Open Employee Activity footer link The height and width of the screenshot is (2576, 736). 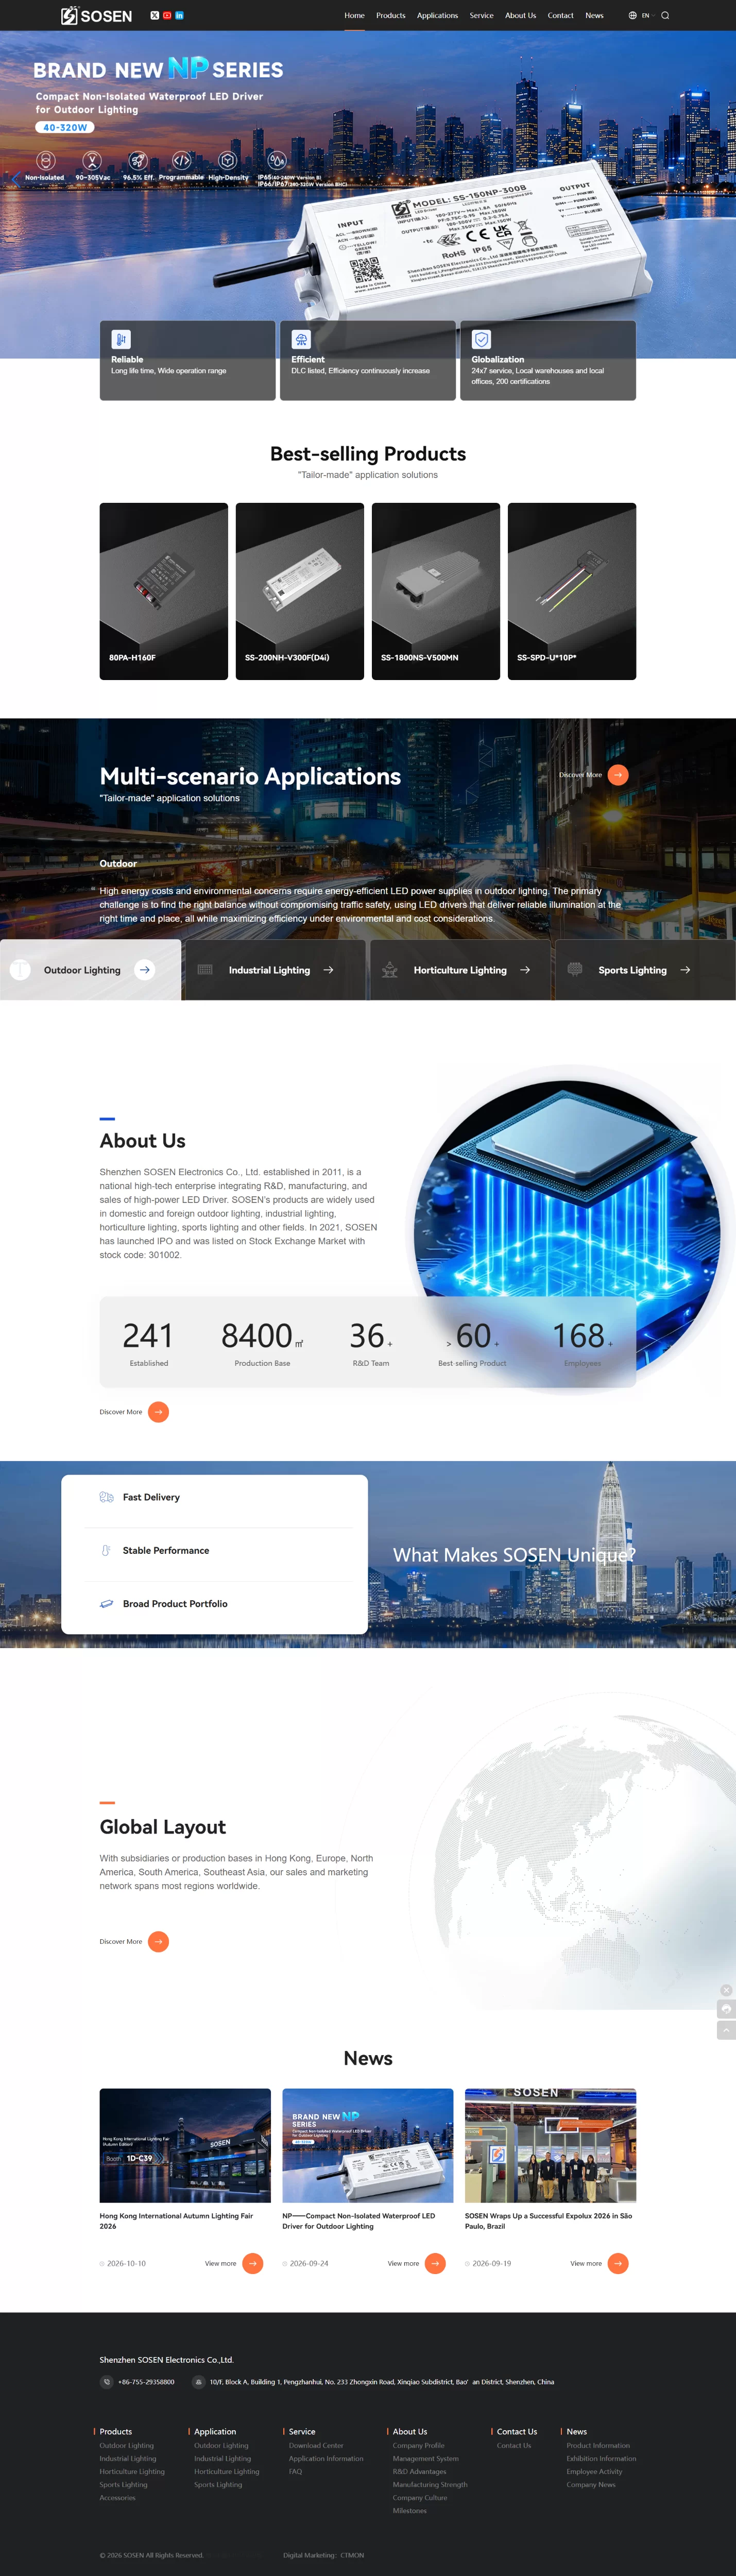[x=594, y=2472]
